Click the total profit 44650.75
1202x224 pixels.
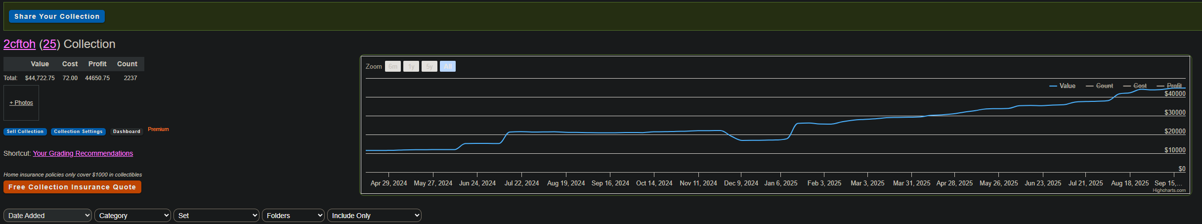click(x=97, y=78)
